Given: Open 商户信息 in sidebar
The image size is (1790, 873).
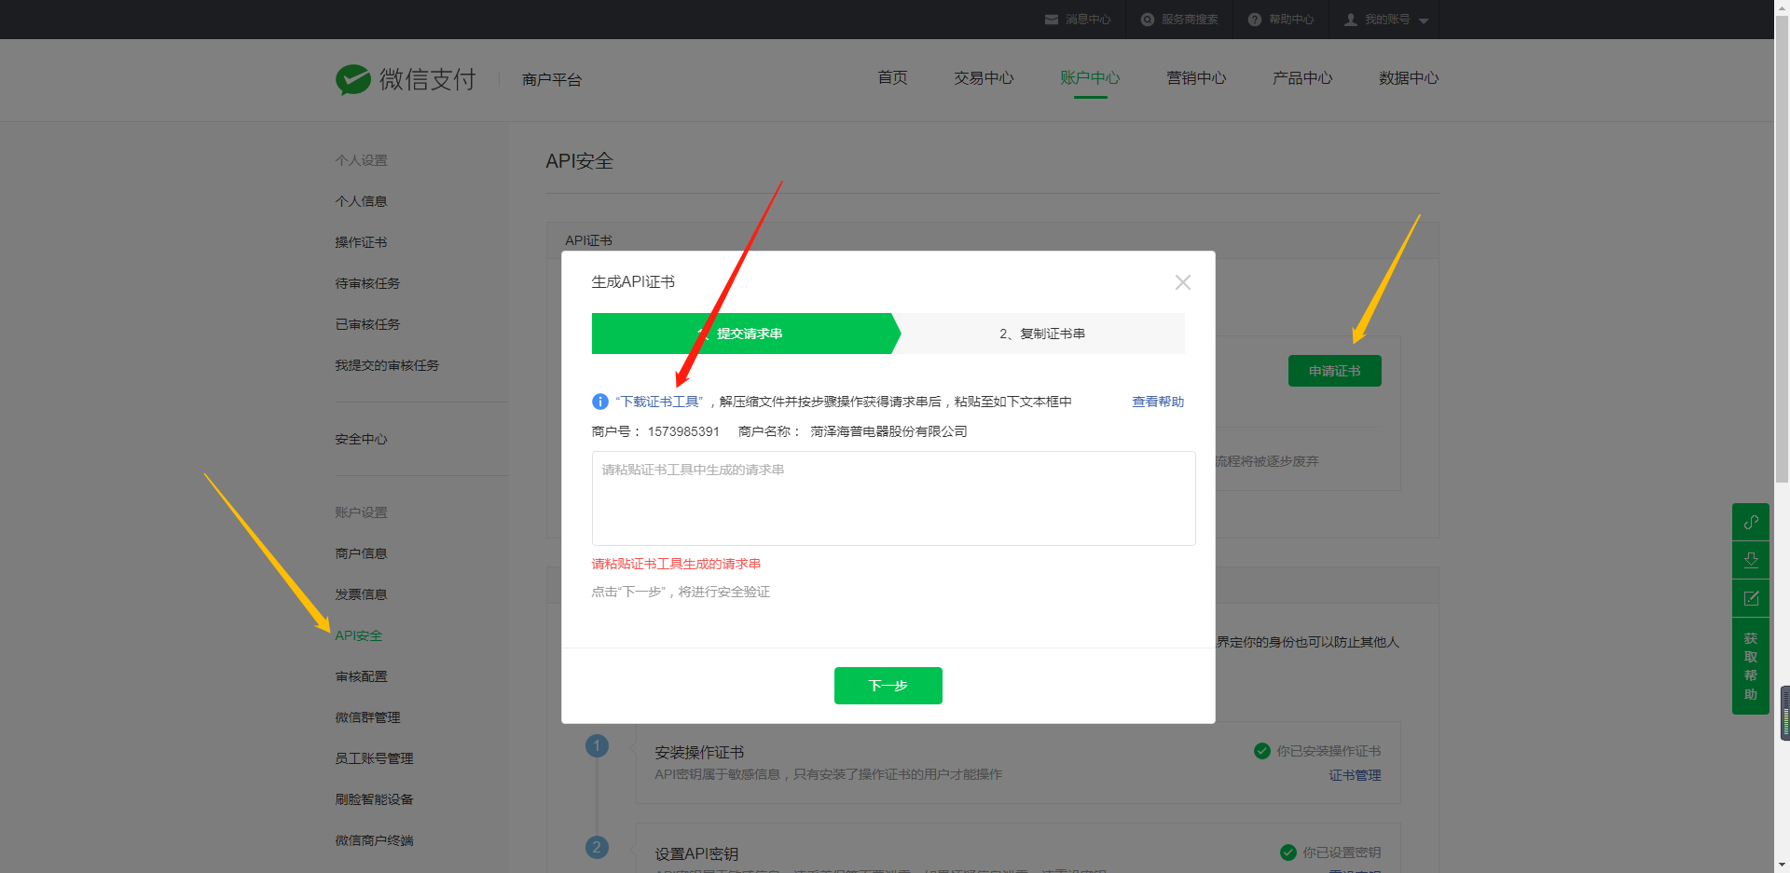Looking at the screenshot, I should [x=361, y=553].
